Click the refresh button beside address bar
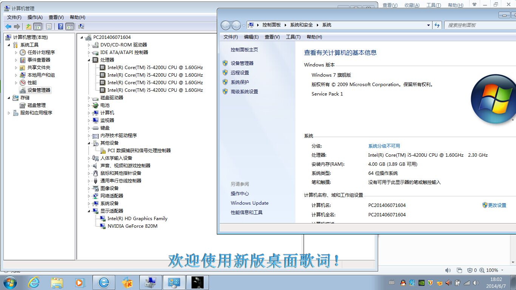The height and width of the screenshot is (290, 516). click(x=437, y=25)
